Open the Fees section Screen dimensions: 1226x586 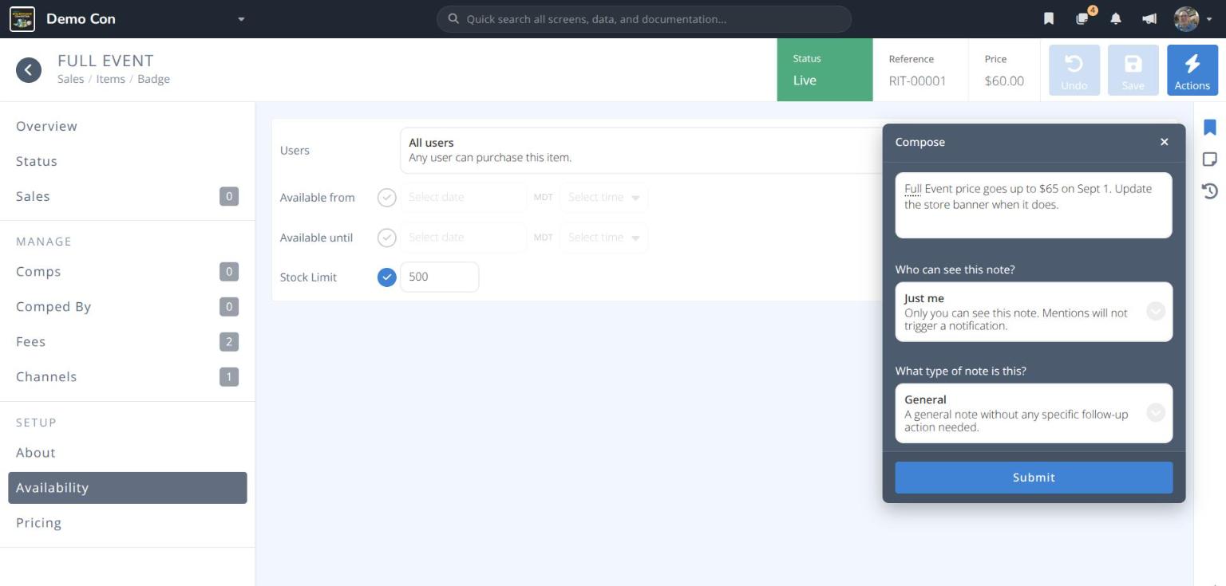tap(128, 342)
